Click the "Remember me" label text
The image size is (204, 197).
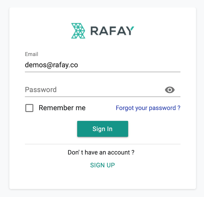[62, 108]
